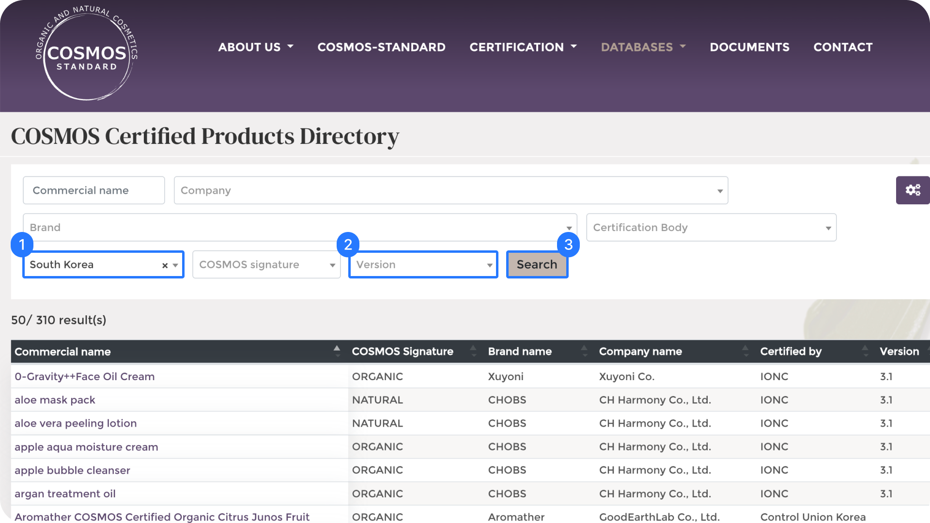
Task: Click IONC in argan treatment oil row
Action: [x=774, y=494]
